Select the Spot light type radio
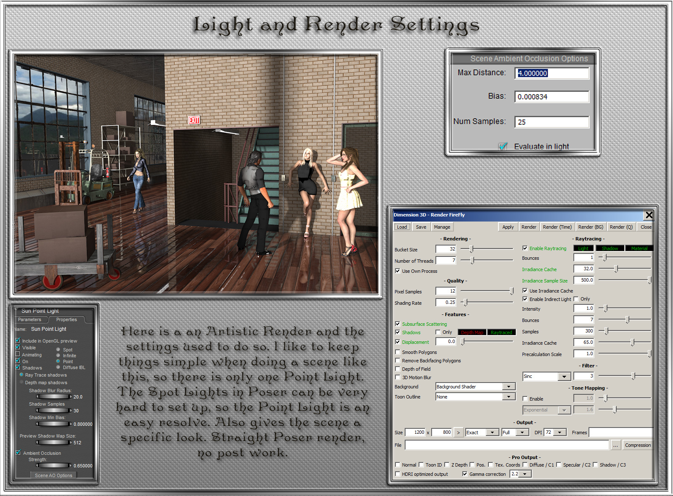Image resolution: width=673 pixels, height=496 pixels. click(58, 349)
